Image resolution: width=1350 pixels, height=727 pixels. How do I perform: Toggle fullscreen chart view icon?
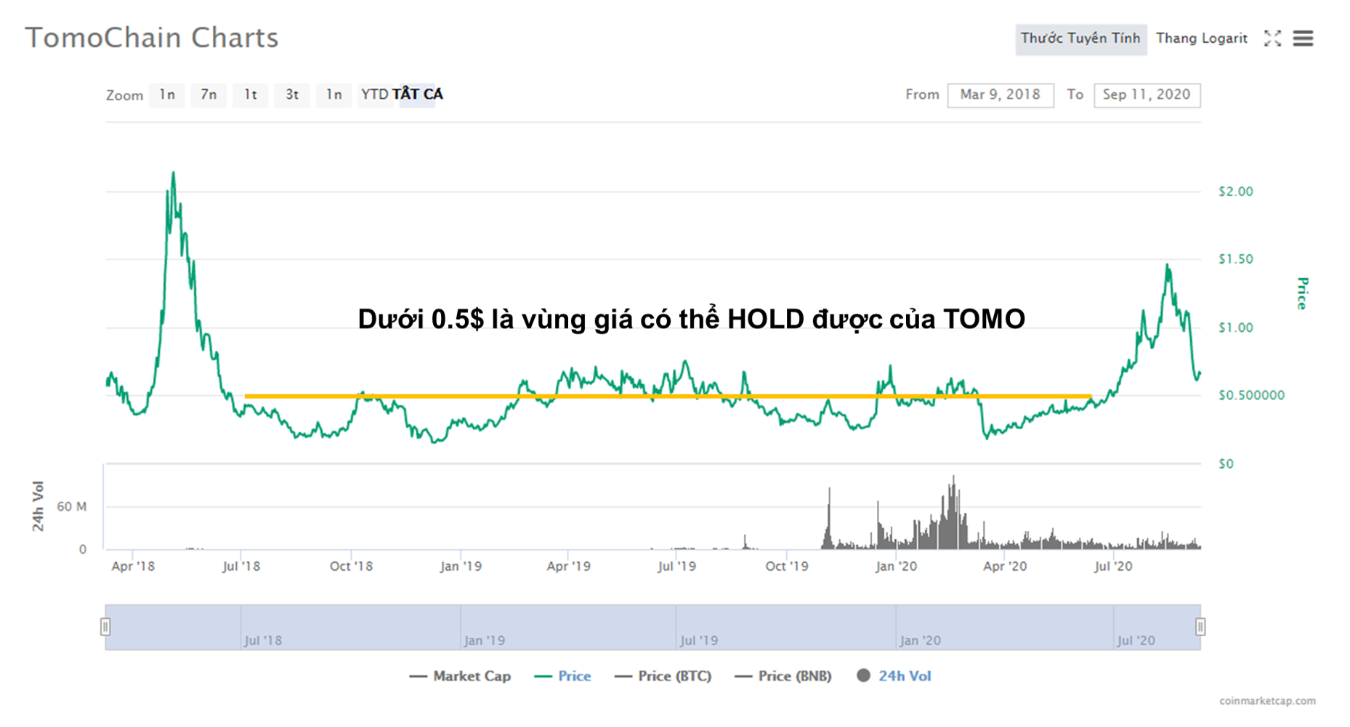pyautogui.click(x=1272, y=38)
